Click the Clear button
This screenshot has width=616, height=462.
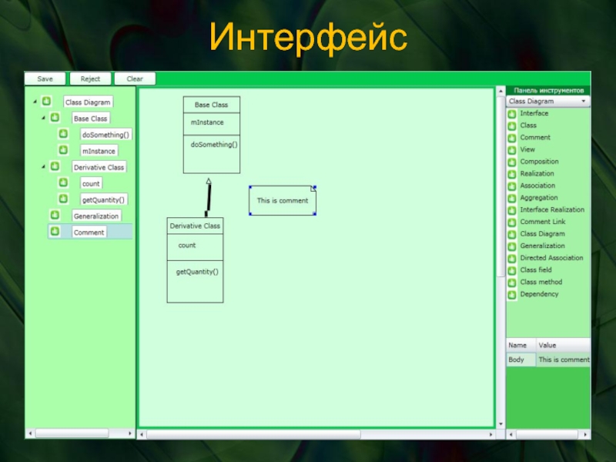135,79
